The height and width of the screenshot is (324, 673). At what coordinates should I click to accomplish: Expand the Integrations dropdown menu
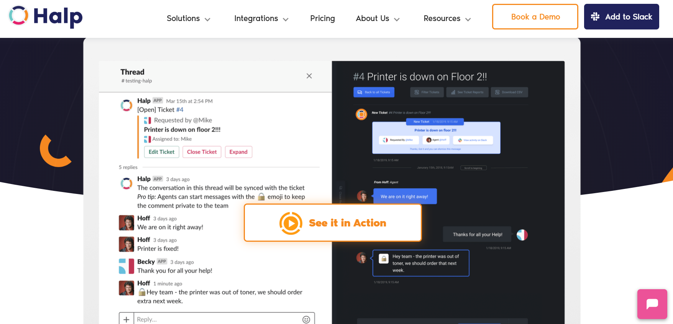261,18
